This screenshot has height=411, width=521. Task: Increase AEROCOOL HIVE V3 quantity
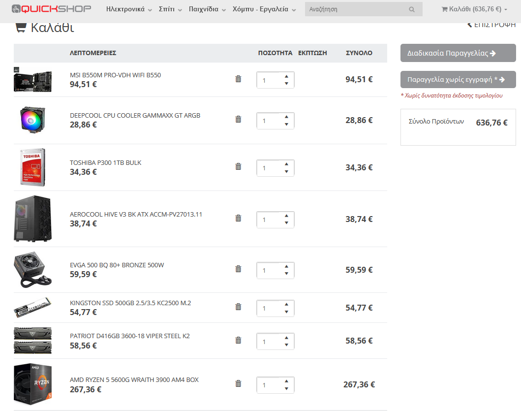click(x=286, y=216)
